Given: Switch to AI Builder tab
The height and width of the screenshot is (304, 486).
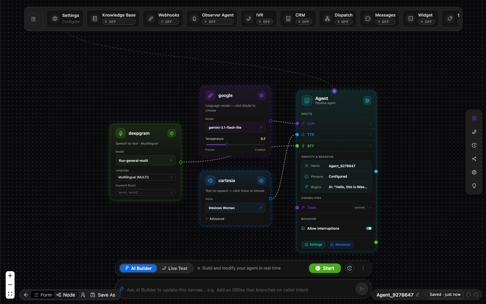Looking at the screenshot, I should click(x=138, y=268).
